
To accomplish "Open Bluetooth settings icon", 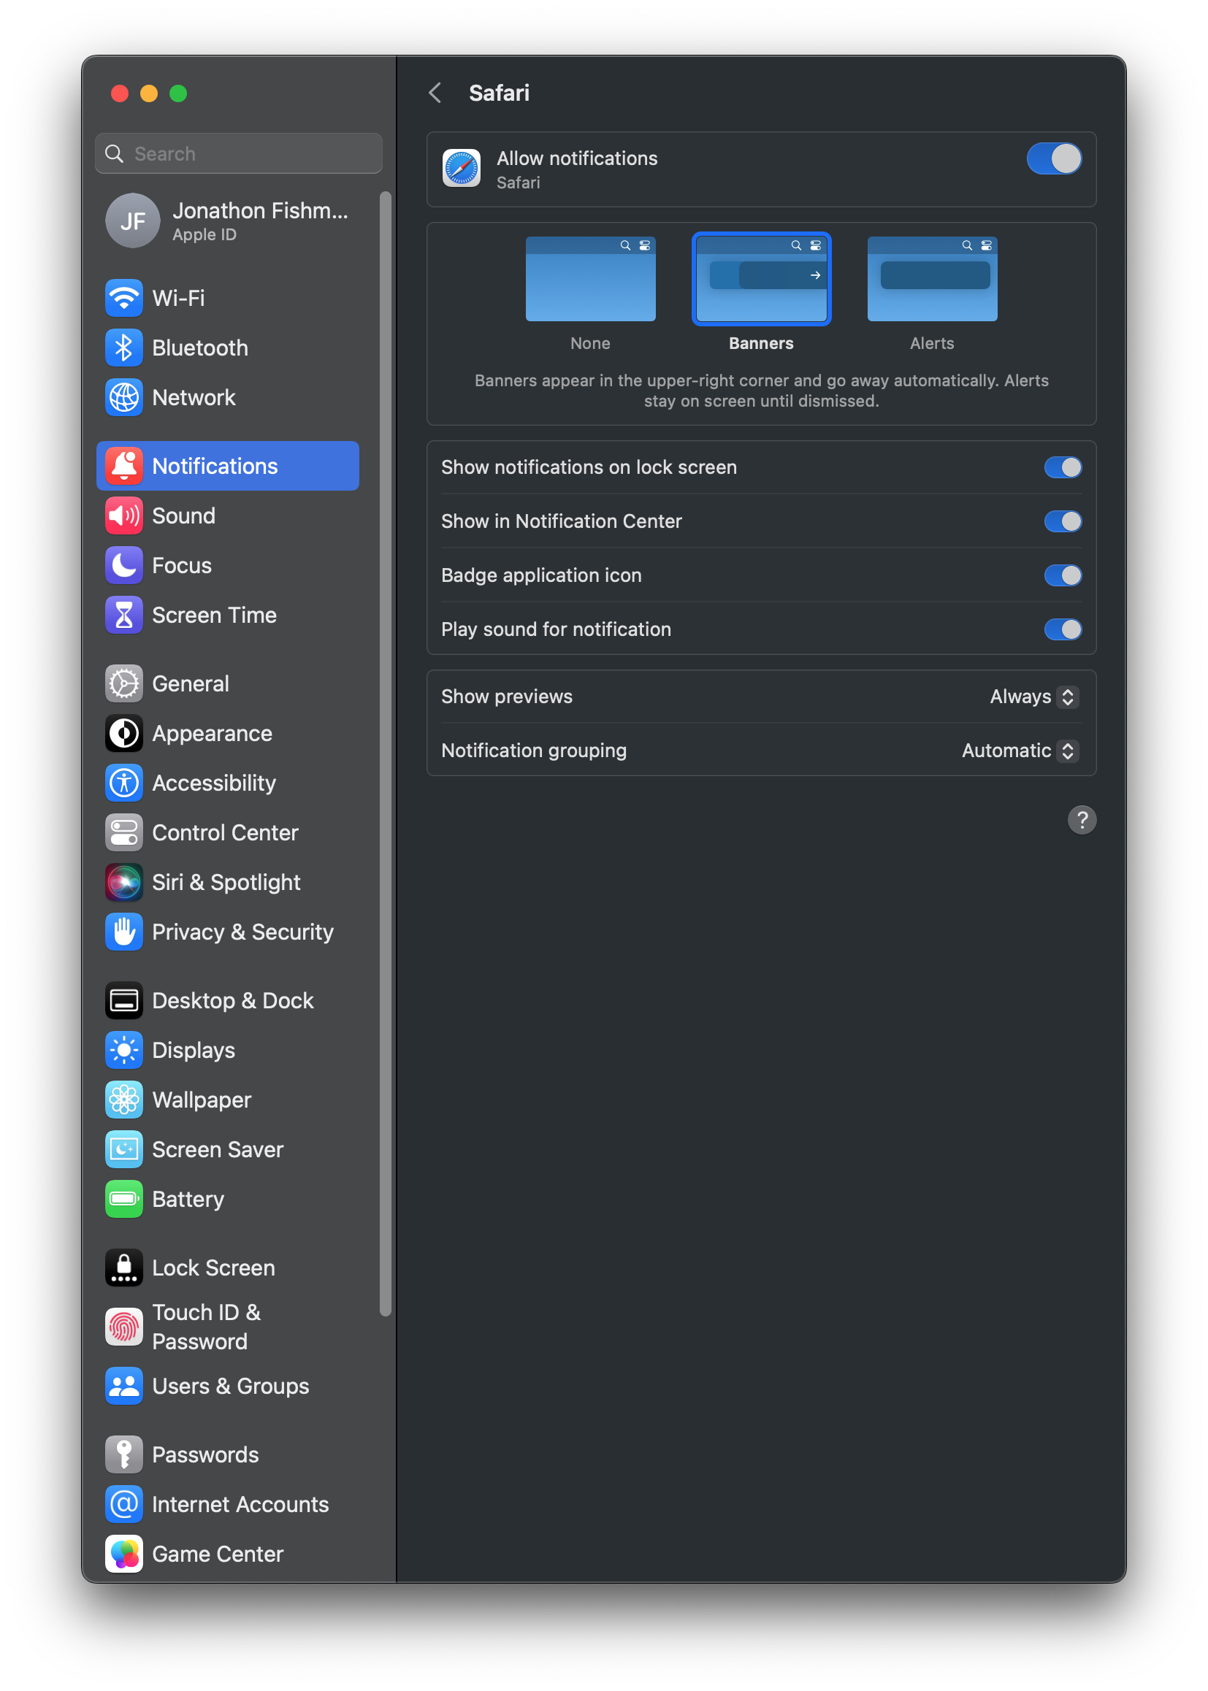I will point(123,348).
